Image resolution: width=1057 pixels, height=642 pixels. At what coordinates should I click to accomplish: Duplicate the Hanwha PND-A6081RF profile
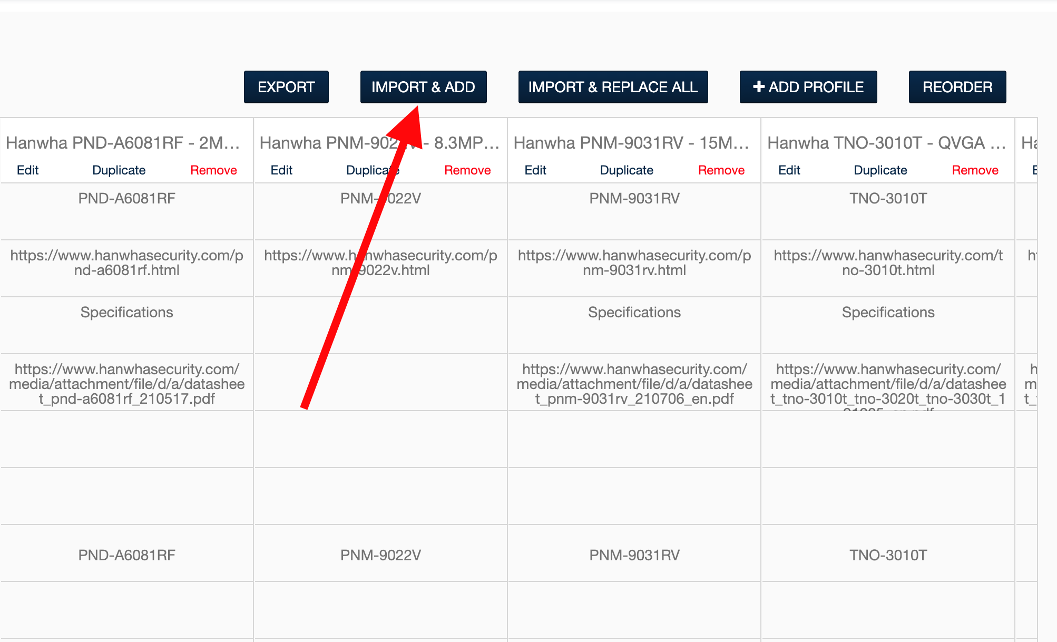pos(119,170)
